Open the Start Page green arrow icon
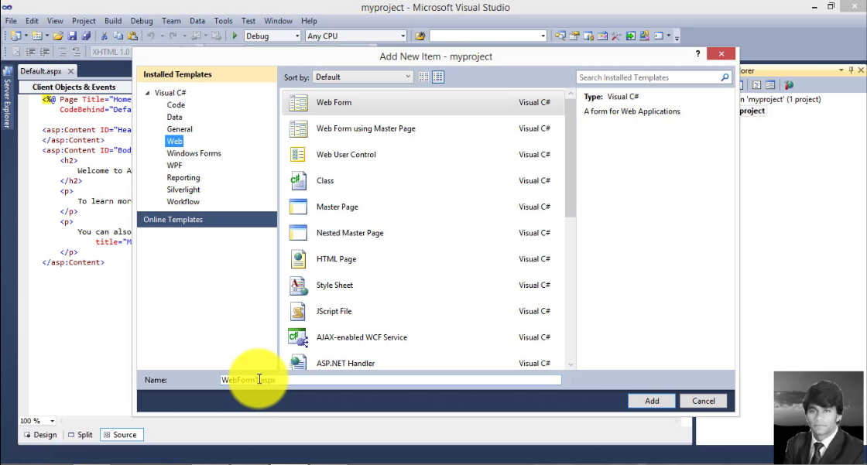Viewport: 867px width, 465px height. (x=630, y=36)
